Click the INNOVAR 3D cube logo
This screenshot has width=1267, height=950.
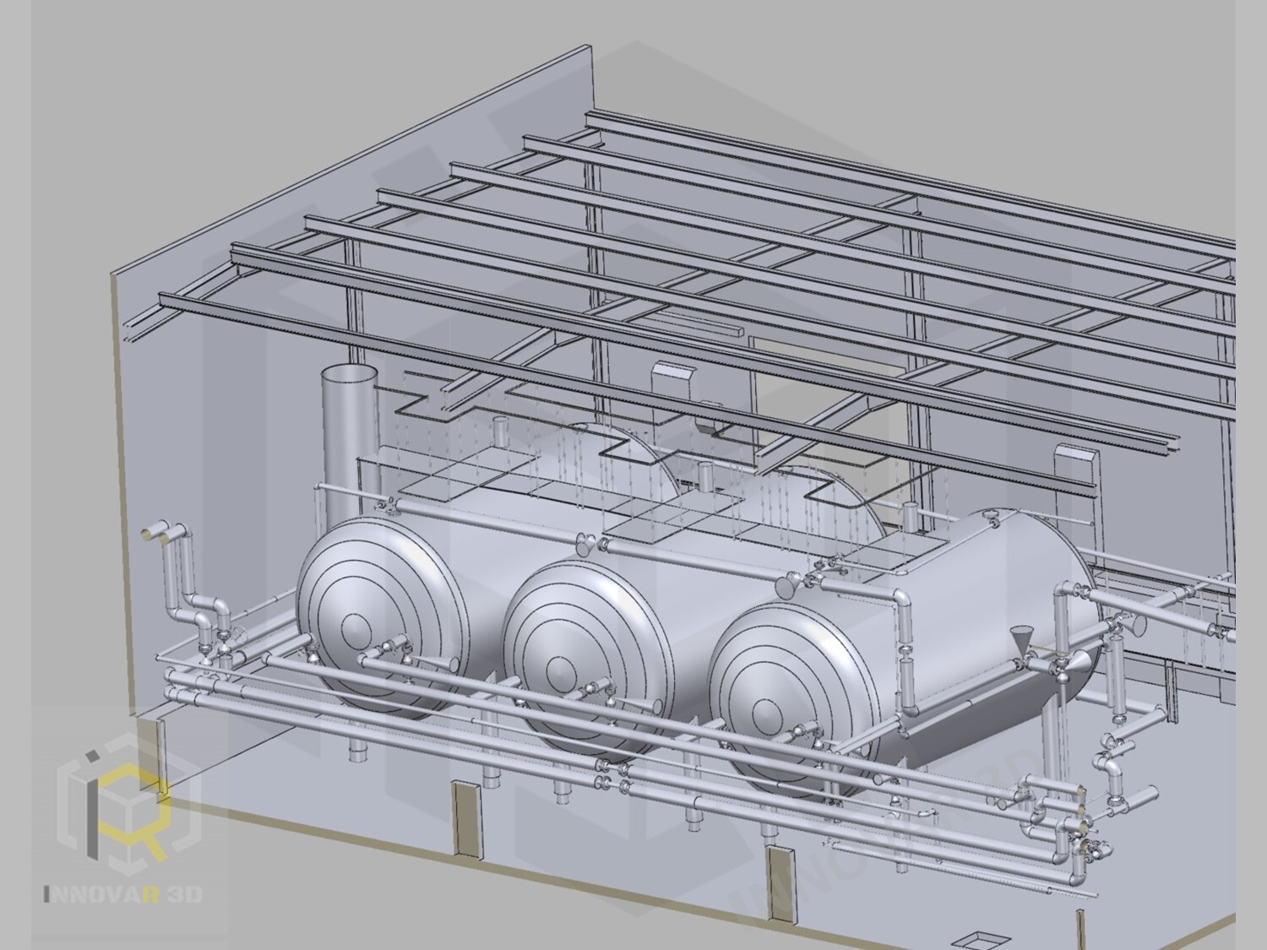[128, 809]
